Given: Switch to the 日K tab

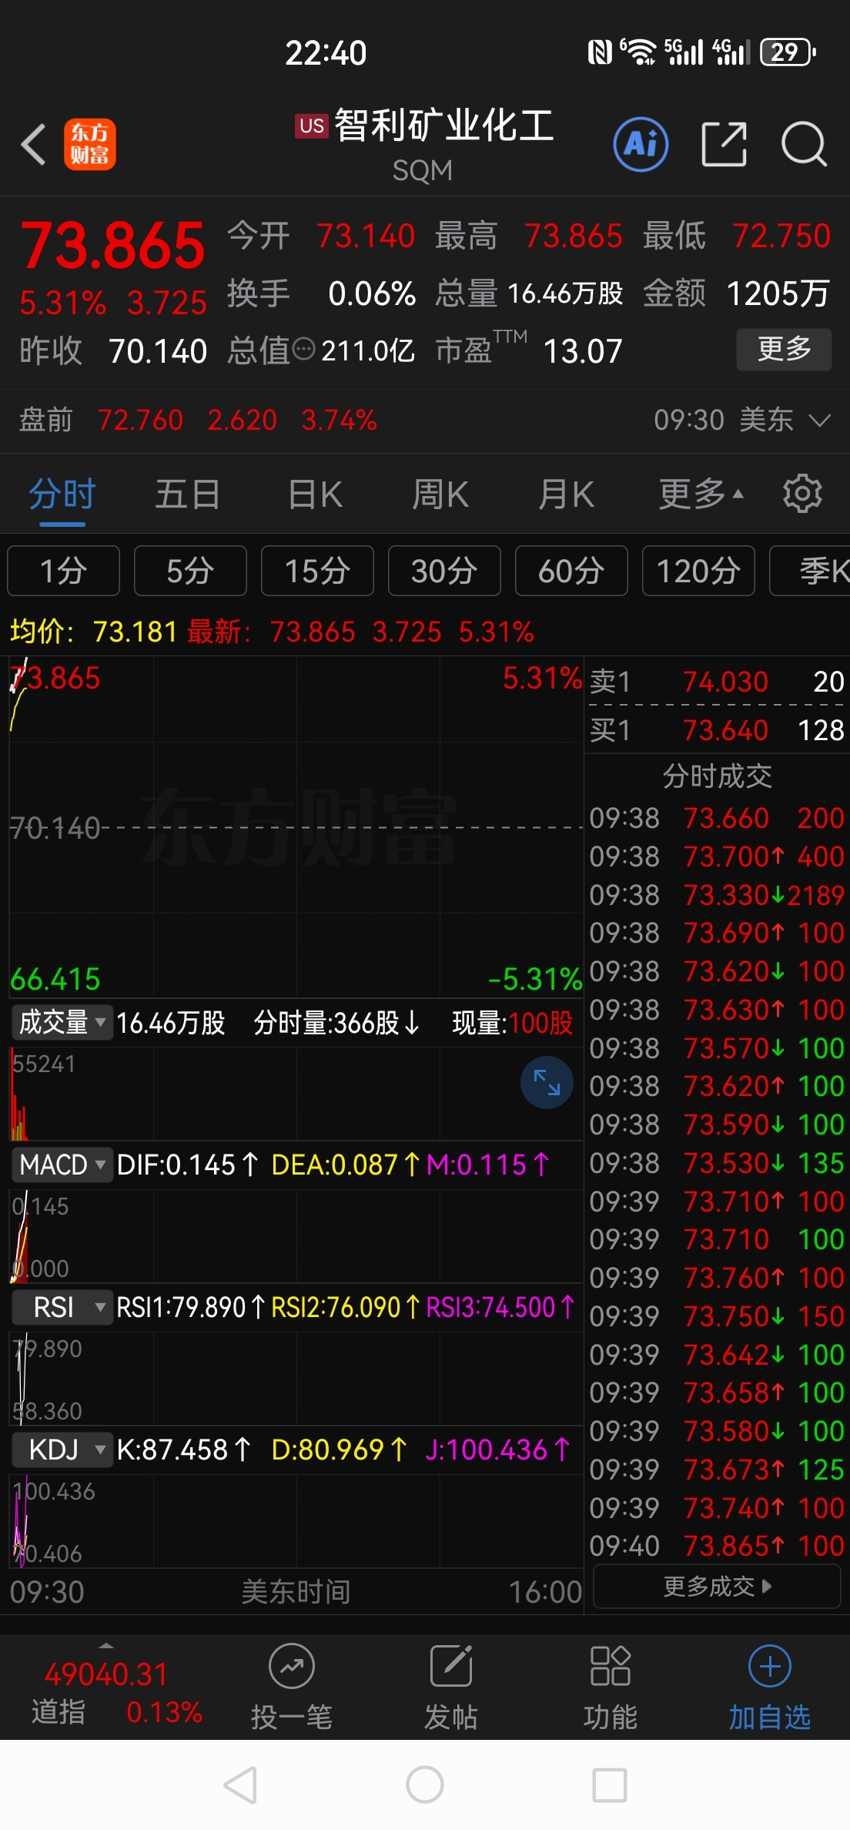Looking at the screenshot, I should pyautogui.click(x=315, y=494).
